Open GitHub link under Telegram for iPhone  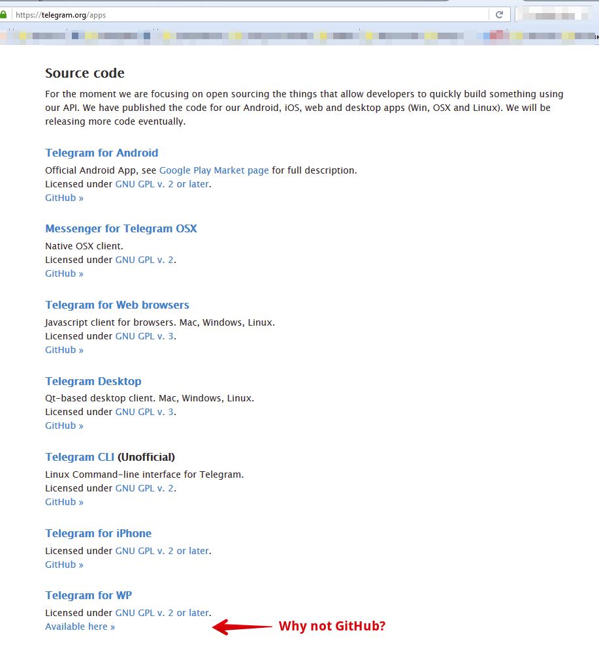64,565
